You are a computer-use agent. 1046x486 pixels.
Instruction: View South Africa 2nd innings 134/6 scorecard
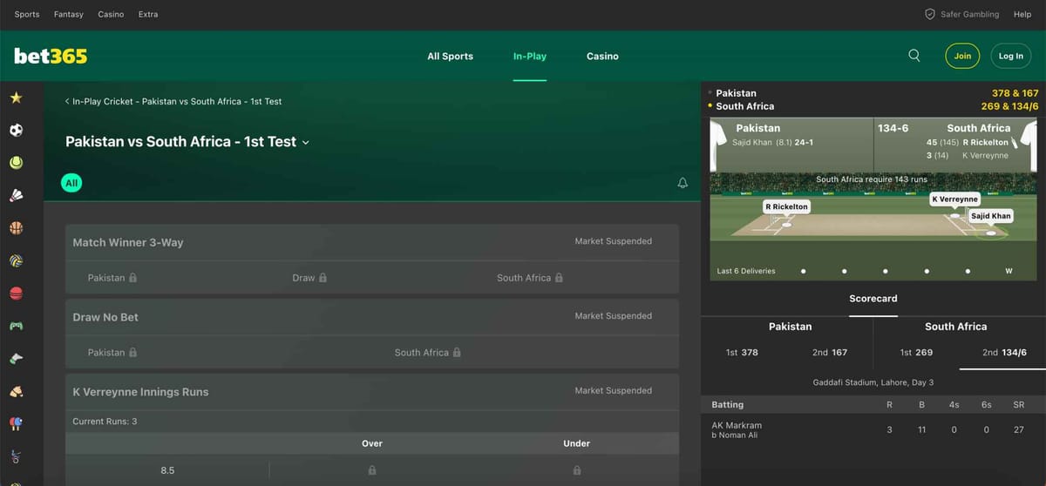click(x=1004, y=353)
